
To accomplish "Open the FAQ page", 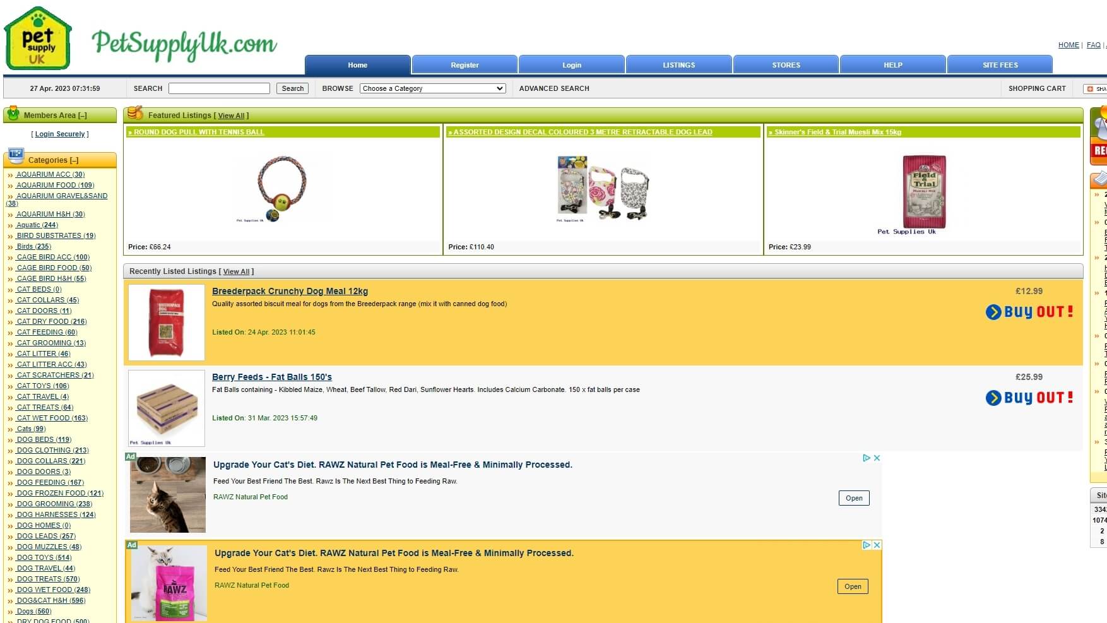I will tap(1093, 45).
